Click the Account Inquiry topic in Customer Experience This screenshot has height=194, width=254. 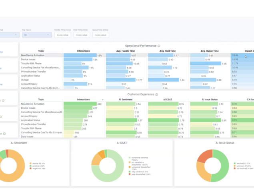click(29, 116)
